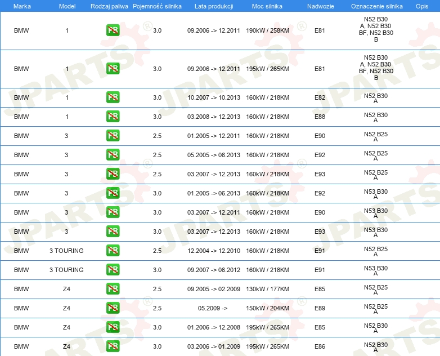
Task: Click fuel icon in E93 2.5 row
Action: (x=113, y=173)
